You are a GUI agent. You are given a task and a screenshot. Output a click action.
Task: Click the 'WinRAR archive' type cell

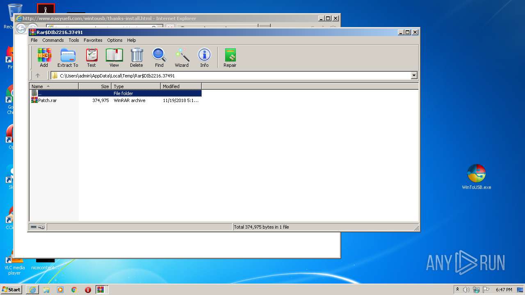click(x=130, y=100)
